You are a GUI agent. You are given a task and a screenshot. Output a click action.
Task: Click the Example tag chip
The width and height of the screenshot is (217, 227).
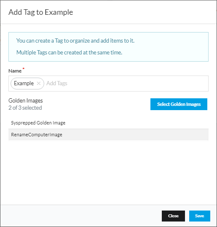27,84
